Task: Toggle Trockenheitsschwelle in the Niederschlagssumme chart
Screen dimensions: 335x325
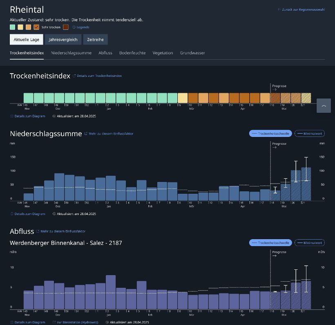Action: point(270,134)
